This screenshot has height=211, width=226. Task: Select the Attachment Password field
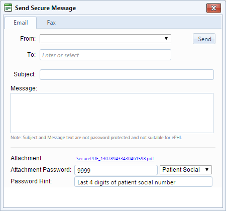click(x=116, y=170)
